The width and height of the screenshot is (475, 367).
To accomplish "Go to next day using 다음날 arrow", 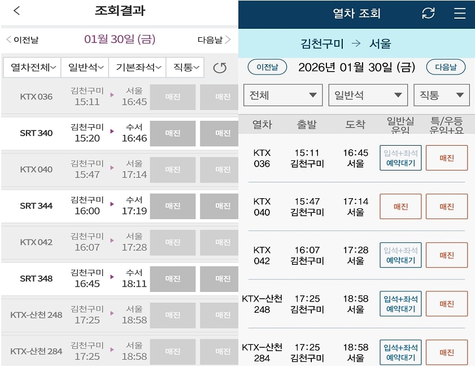I will click(x=214, y=40).
